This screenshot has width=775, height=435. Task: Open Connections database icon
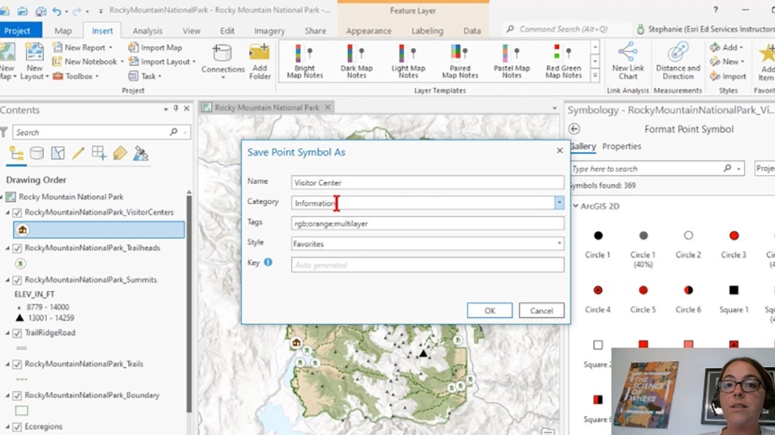coord(222,53)
